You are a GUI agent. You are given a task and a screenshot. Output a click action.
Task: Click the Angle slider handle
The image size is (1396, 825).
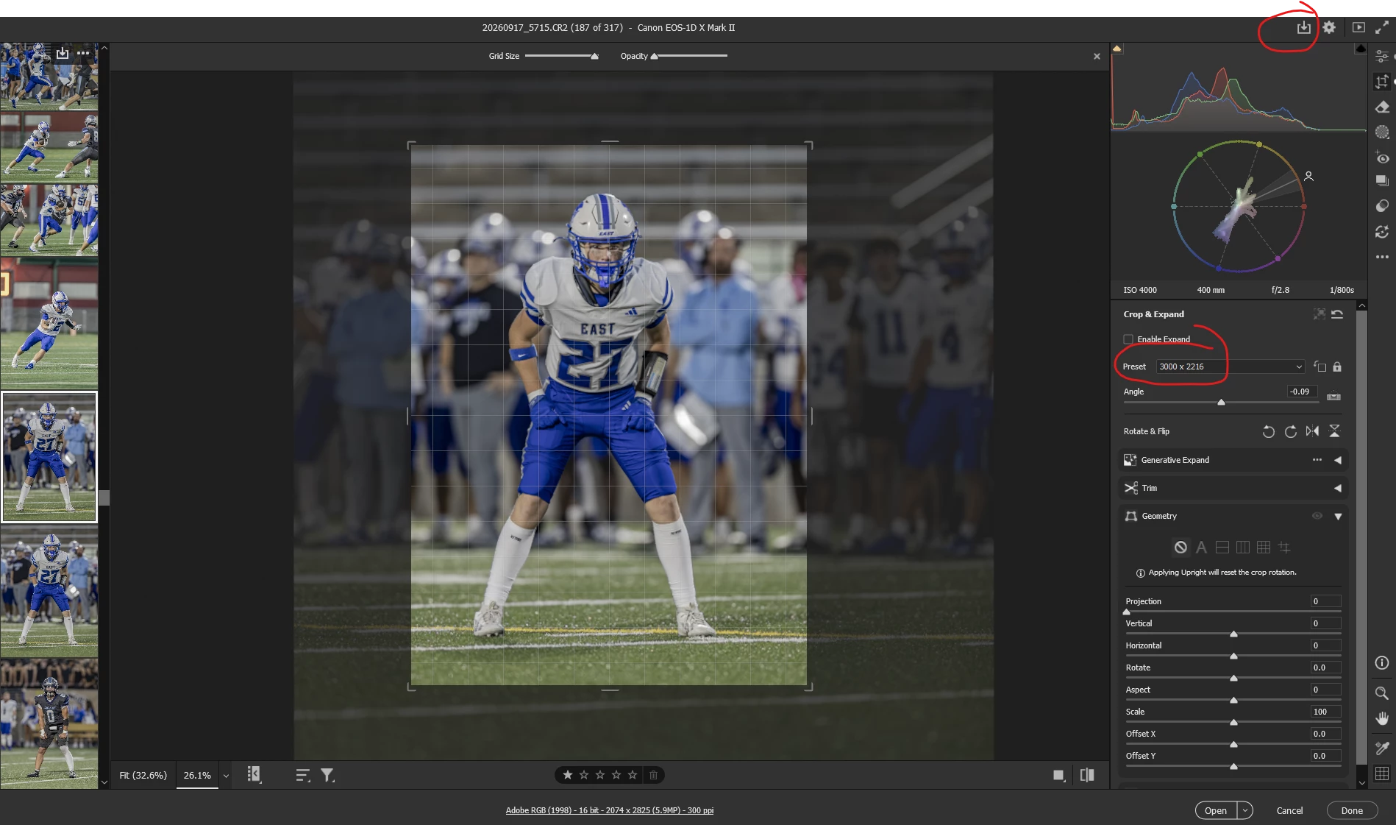1221,403
